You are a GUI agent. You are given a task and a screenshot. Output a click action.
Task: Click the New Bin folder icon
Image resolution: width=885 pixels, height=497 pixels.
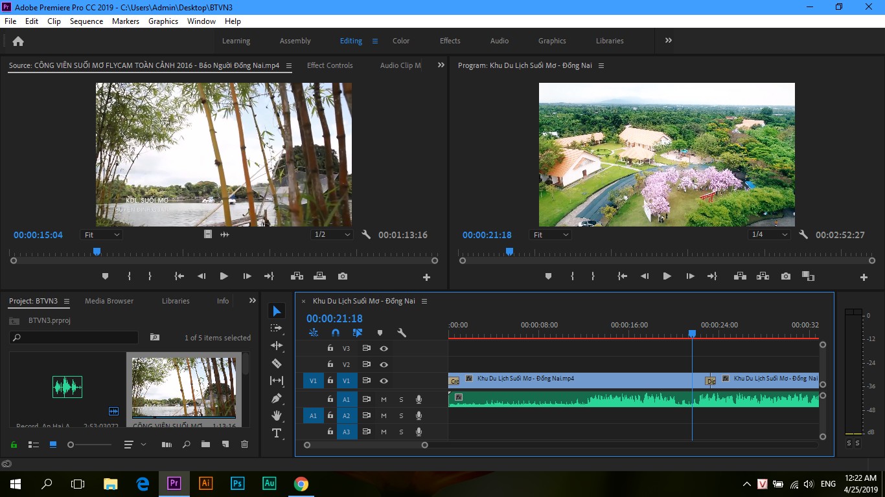(x=205, y=445)
